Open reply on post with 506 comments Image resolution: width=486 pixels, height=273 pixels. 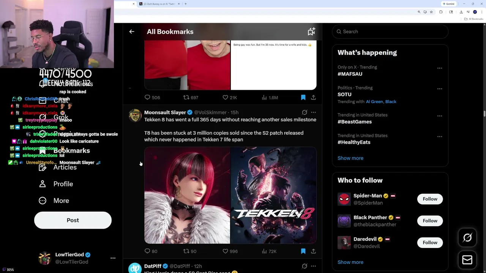(152, 97)
